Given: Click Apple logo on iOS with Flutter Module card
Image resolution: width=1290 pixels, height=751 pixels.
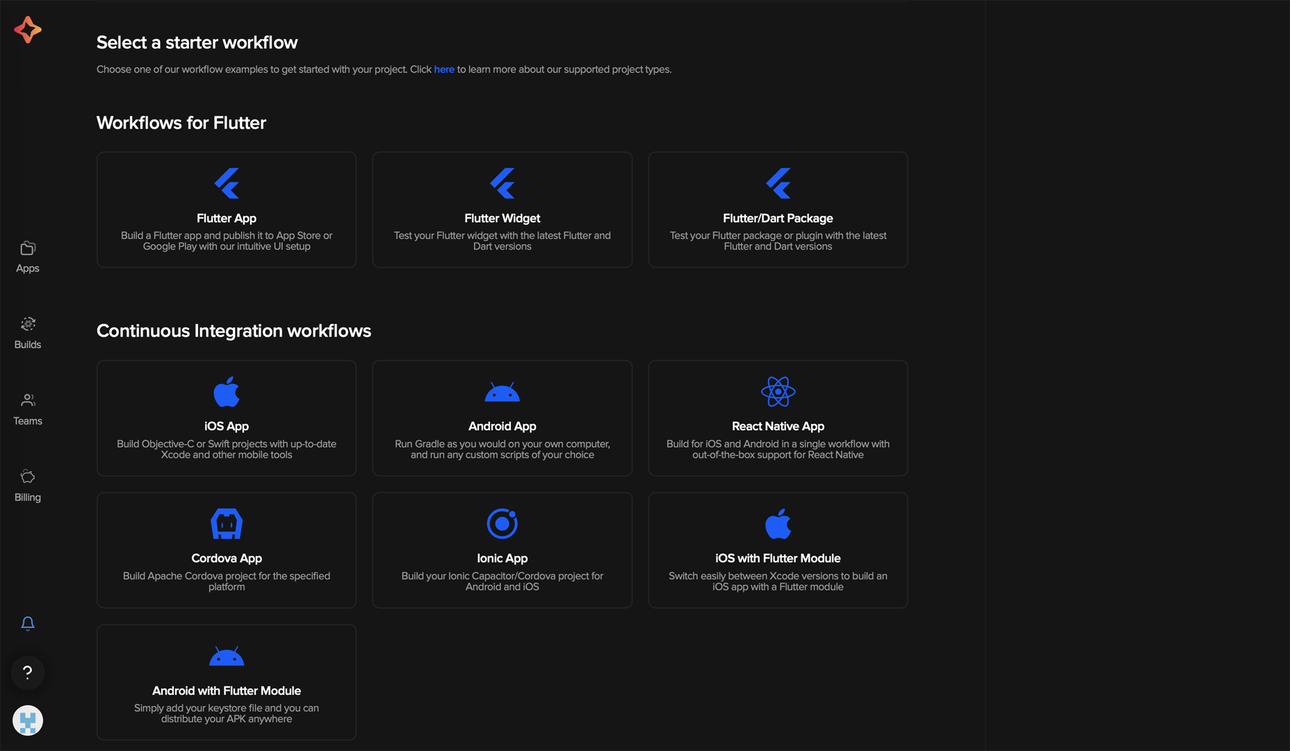Looking at the screenshot, I should [x=778, y=524].
